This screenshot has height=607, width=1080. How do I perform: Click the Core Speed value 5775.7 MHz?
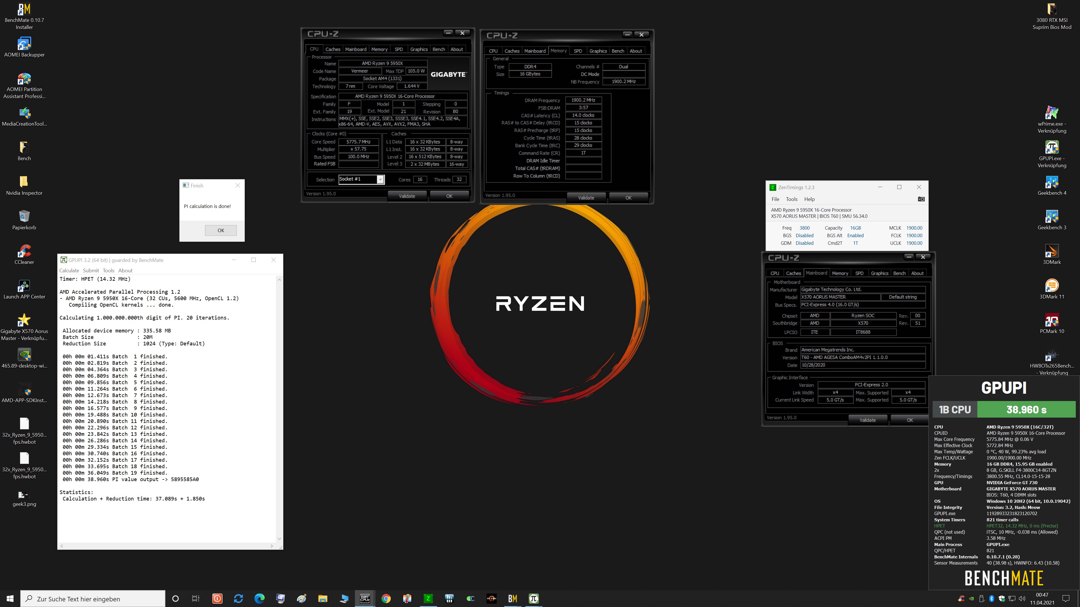coord(359,142)
